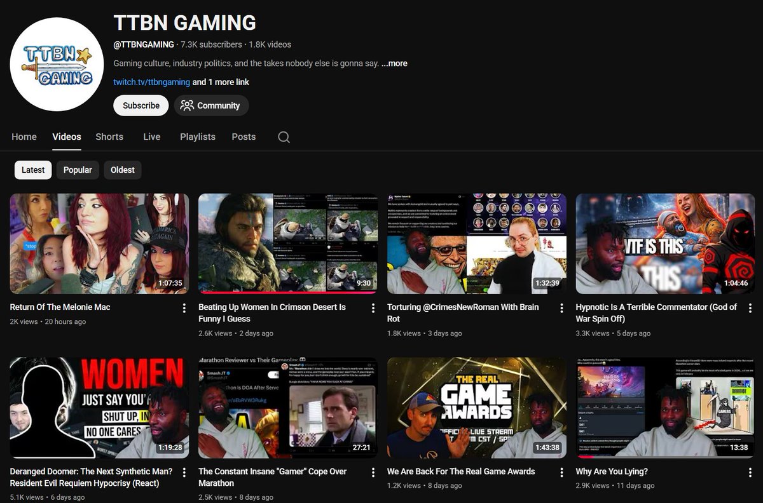The image size is (763, 503).
Task: Click '2.5K views • 8 days ago' text
Action: pyautogui.click(x=236, y=497)
